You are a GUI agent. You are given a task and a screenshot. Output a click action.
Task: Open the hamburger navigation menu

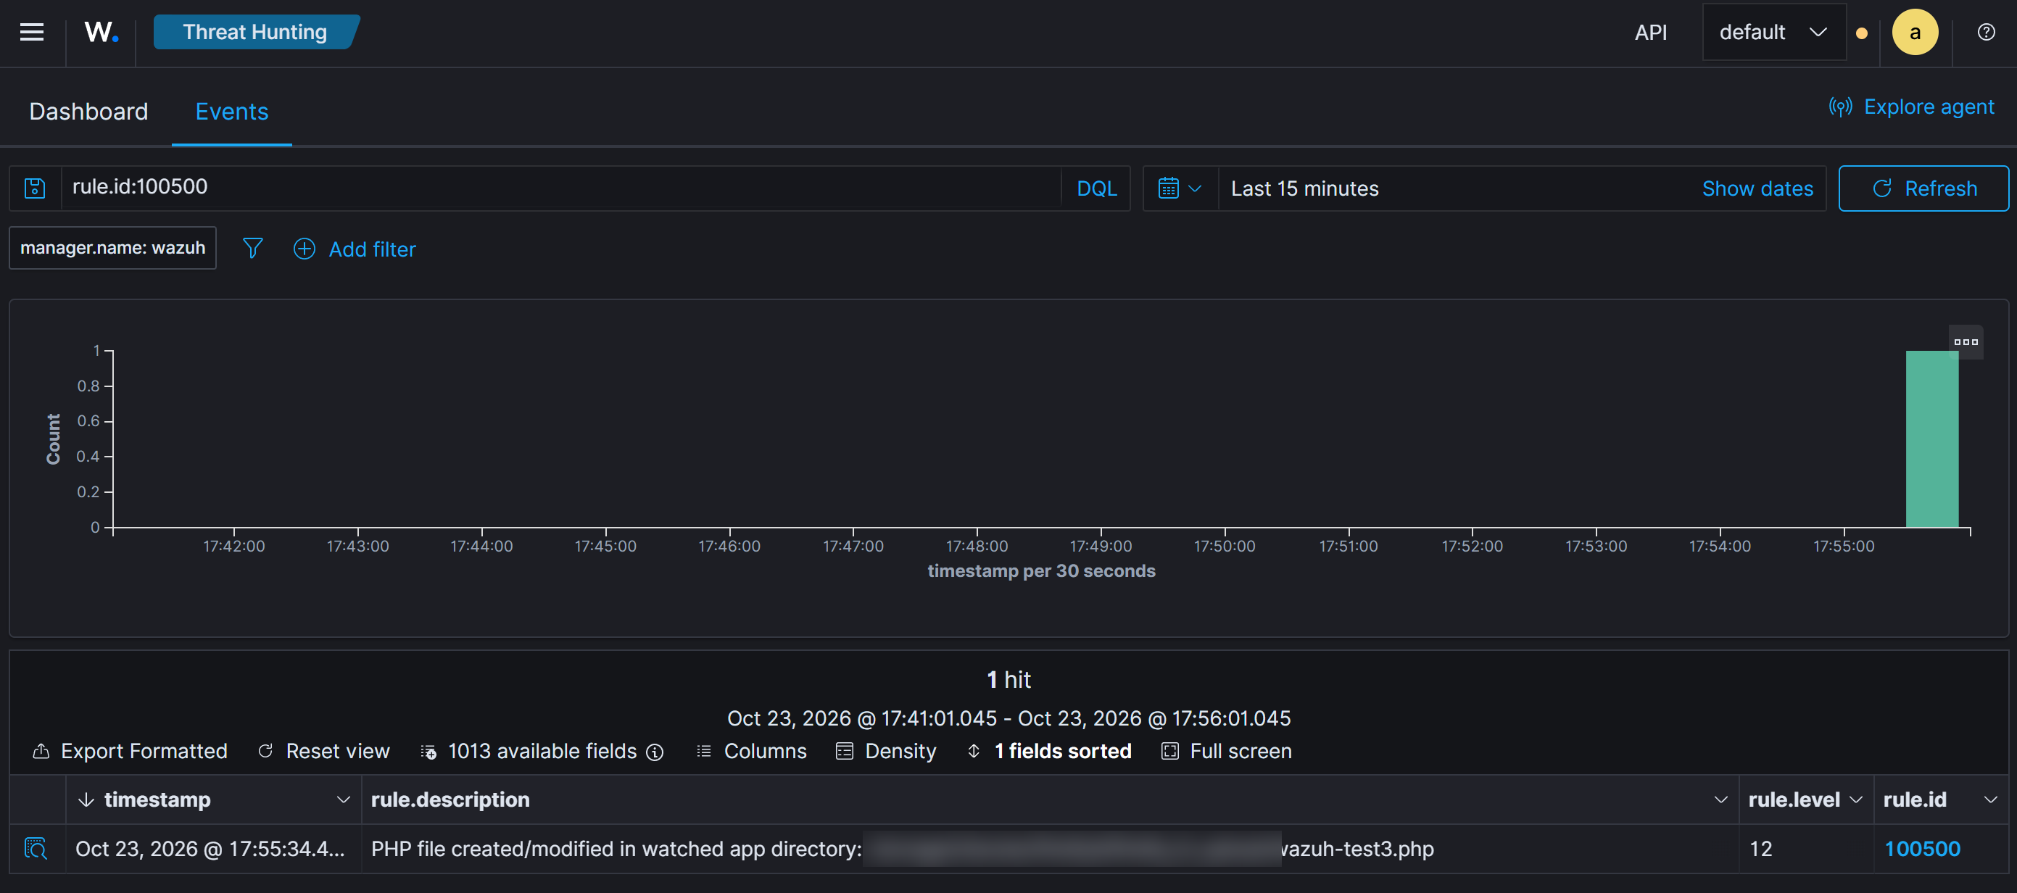(31, 32)
